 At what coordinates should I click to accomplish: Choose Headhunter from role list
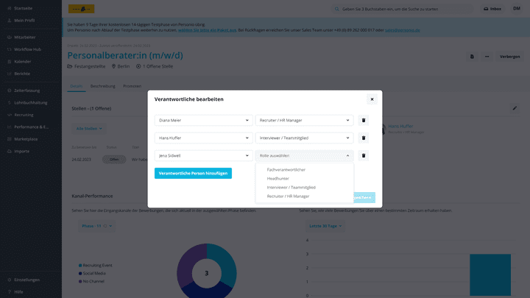[278, 178]
